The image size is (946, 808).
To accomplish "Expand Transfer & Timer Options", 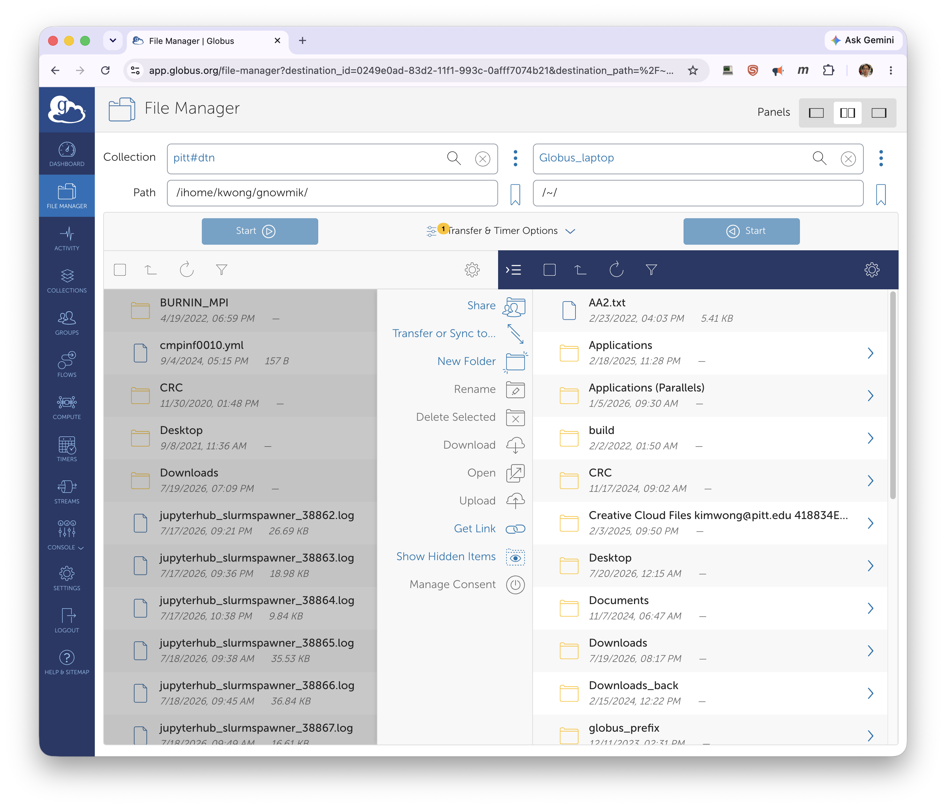I will [501, 231].
